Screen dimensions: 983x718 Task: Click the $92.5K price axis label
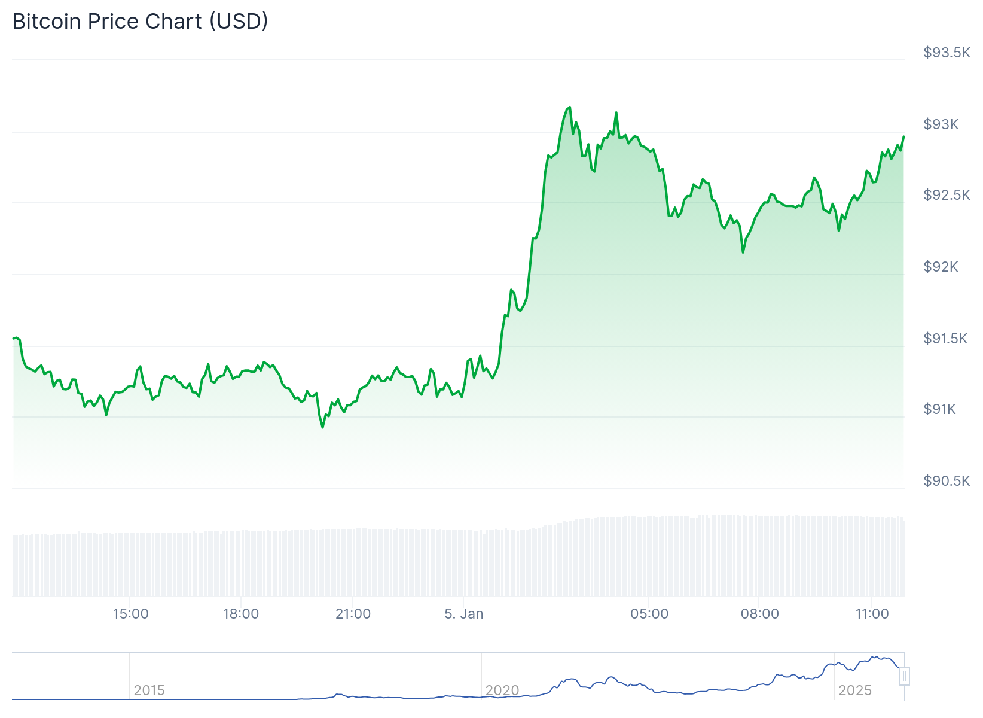click(947, 195)
